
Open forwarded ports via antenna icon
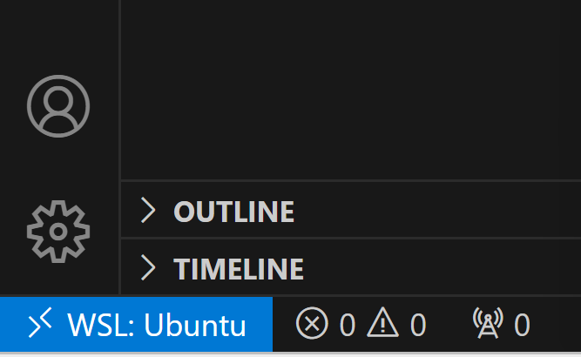pos(488,325)
